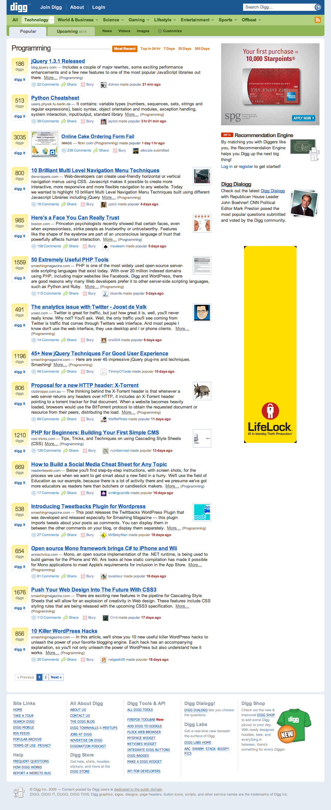Open 186 diggs count for jQuery story
The width and height of the screenshot is (331, 810).
tap(20, 66)
